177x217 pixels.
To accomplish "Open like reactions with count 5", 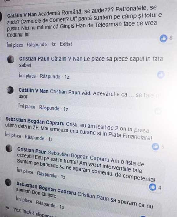I will [x=158, y=147].
